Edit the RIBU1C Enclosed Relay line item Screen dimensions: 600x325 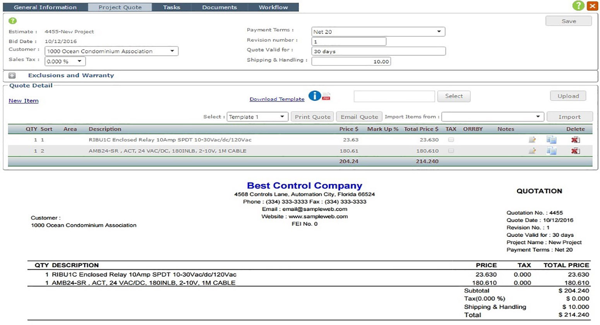pyautogui.click(x=532, y=140)
